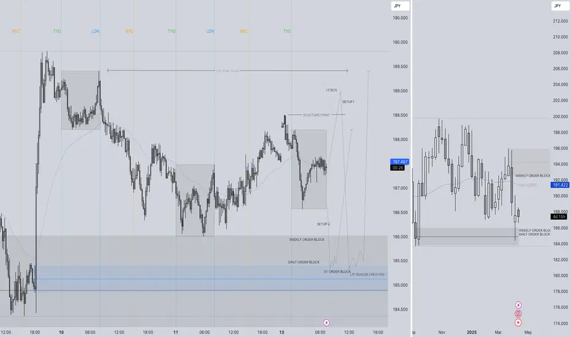The width and height of the screenshot is (571, 337).
Task: Click date 13 on the time axis
Action: (281, 332)
